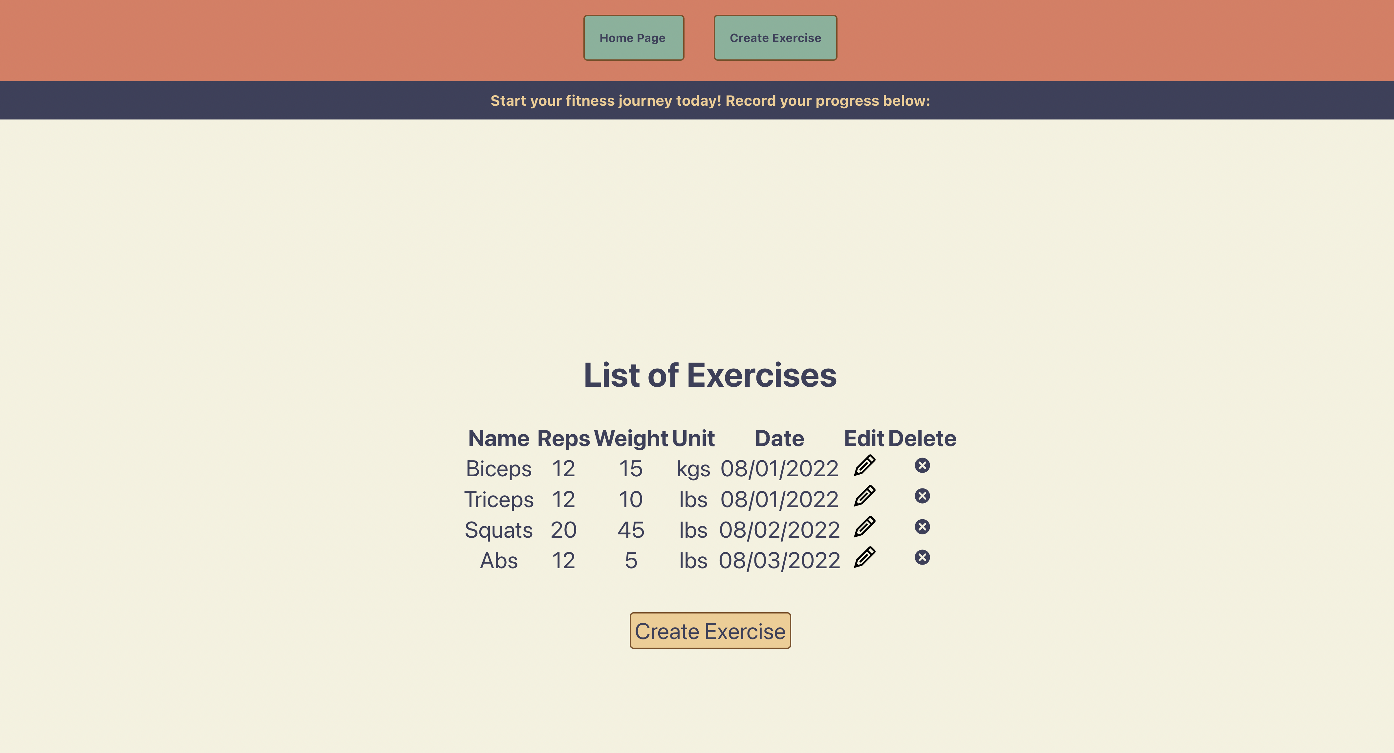Viewport: 1394px width, 753px height.
Task: Select the Unit column header
Action: (x=693, y=439)
